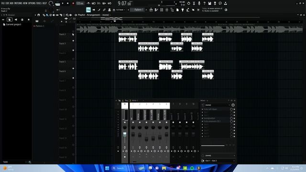
Task: Click the undo history circular arrow icon
Action: click(188, 3)
